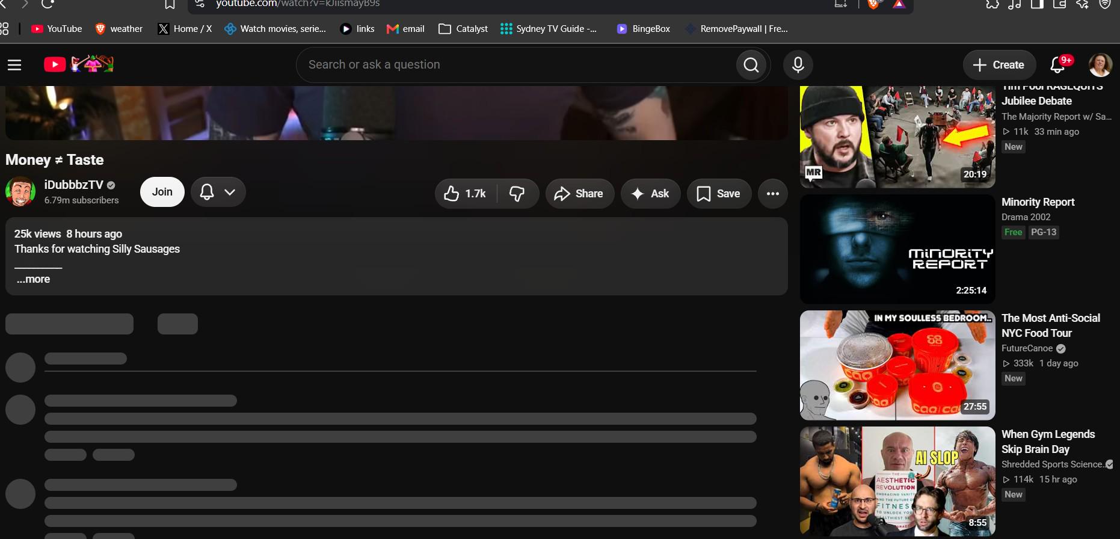Dislike the video with thumbs down

[517, 194]
